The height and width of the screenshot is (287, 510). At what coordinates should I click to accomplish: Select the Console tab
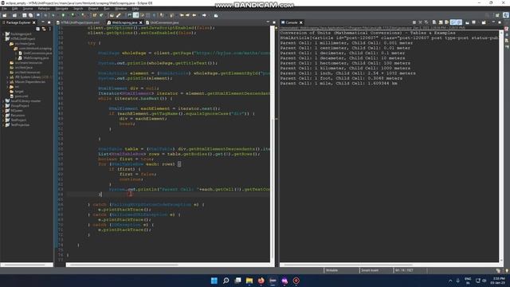coord(292,22)
